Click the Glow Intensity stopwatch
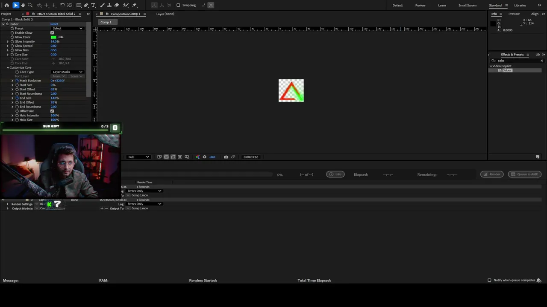Image resolution: width=547 pixels, height=307 pixels. click(12, 41)
